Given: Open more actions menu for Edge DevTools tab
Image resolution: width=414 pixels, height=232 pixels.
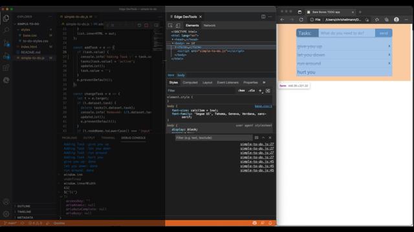Looking at the screenshot, I should tap(270, 17).
